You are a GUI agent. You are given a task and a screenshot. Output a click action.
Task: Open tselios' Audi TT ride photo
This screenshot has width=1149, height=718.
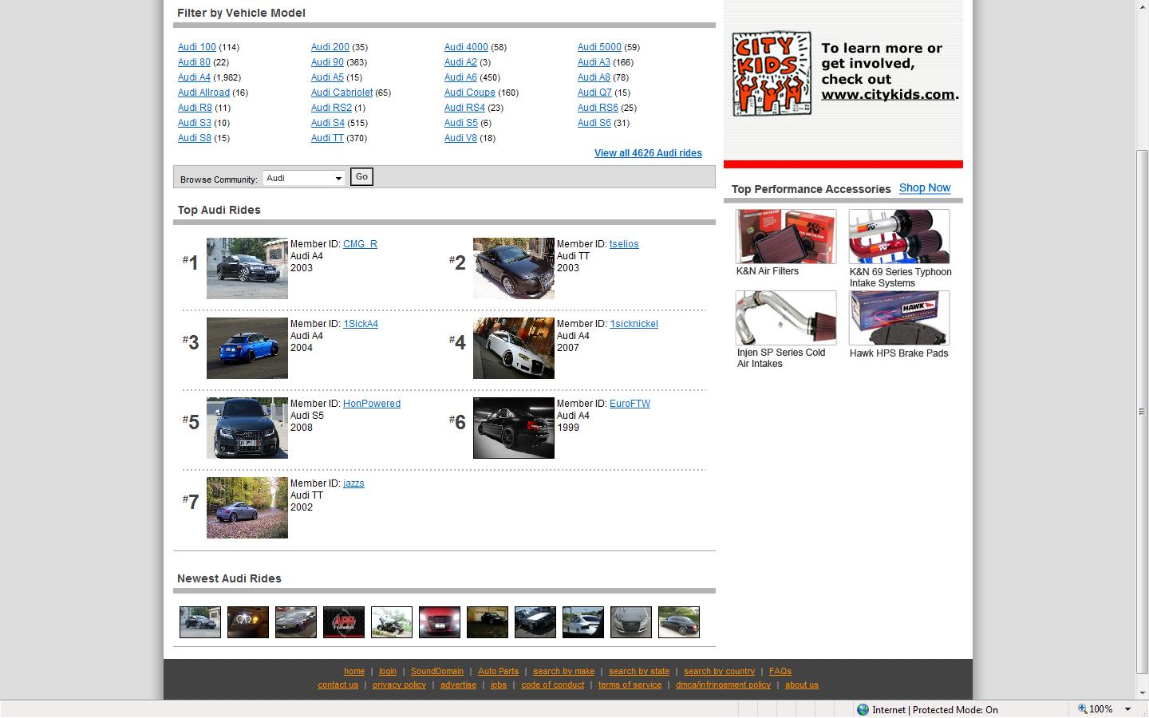(x=513, y=268)
